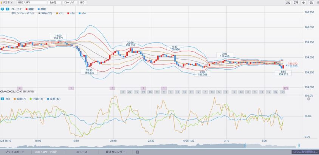Open the USD / JPY currency pair dropdown
Screen dimensions: 319x155
pyautogui.click(x=31, y=3)
